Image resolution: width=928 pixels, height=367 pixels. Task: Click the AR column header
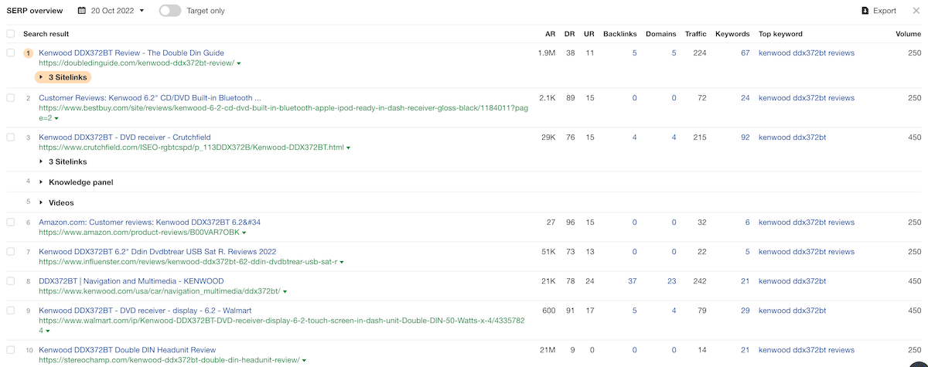(550, 34)
